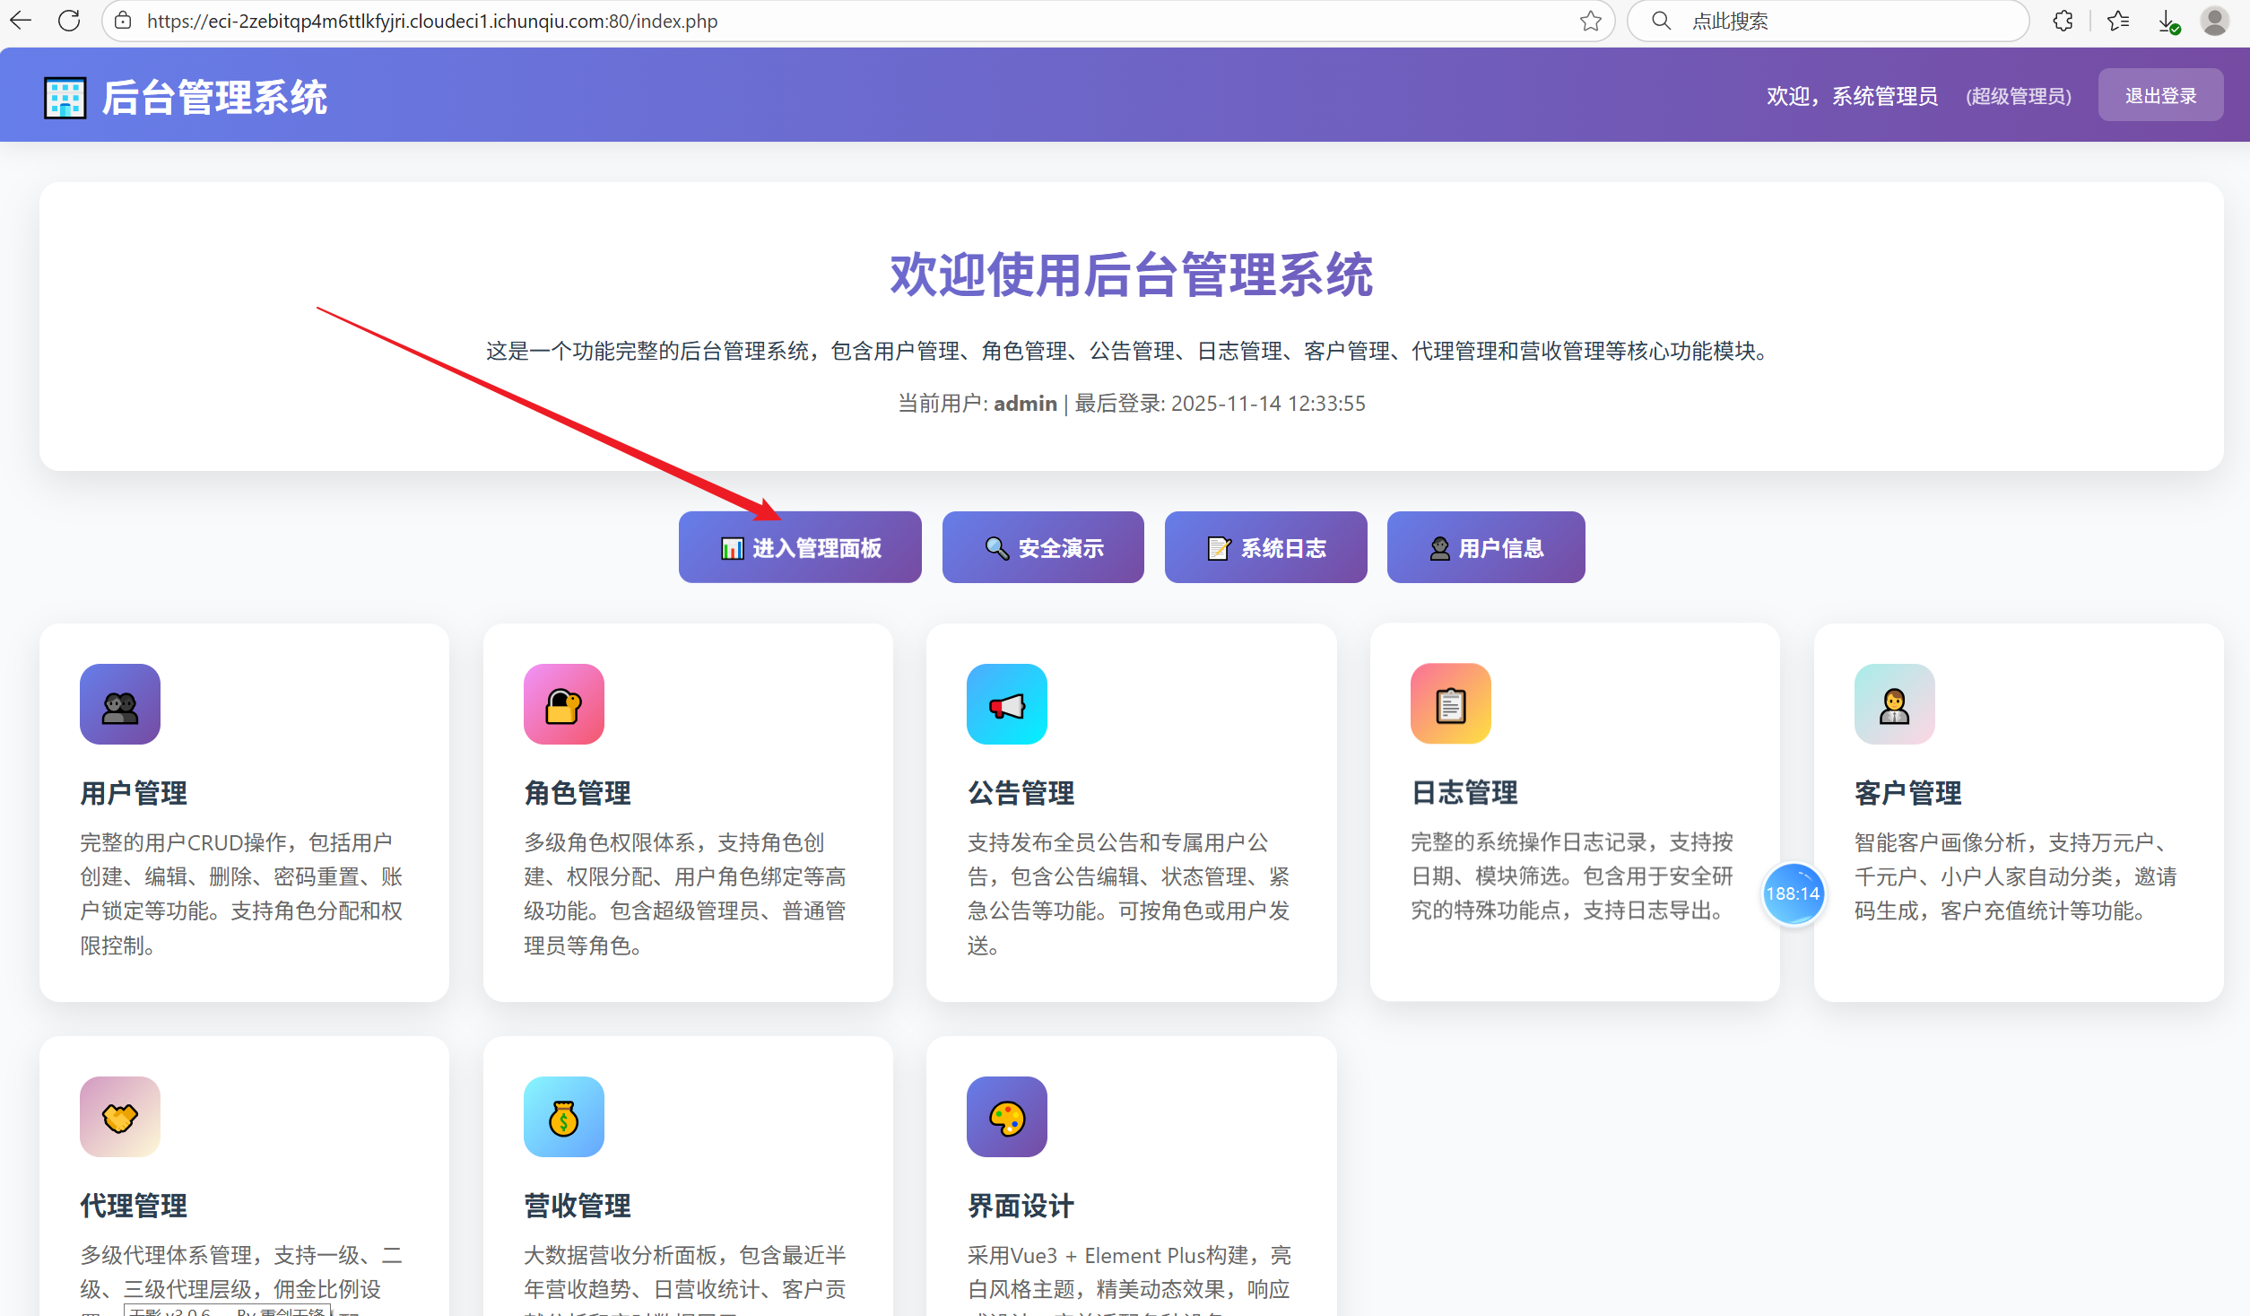Open the 系统日志 button
The image size is (2250, 1316).
point(1264,547)
